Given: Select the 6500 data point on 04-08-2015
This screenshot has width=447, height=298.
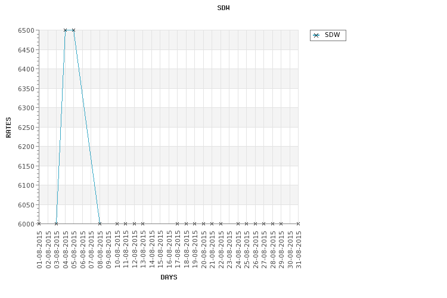Looking at the screenshot, I should coord(65,30).
